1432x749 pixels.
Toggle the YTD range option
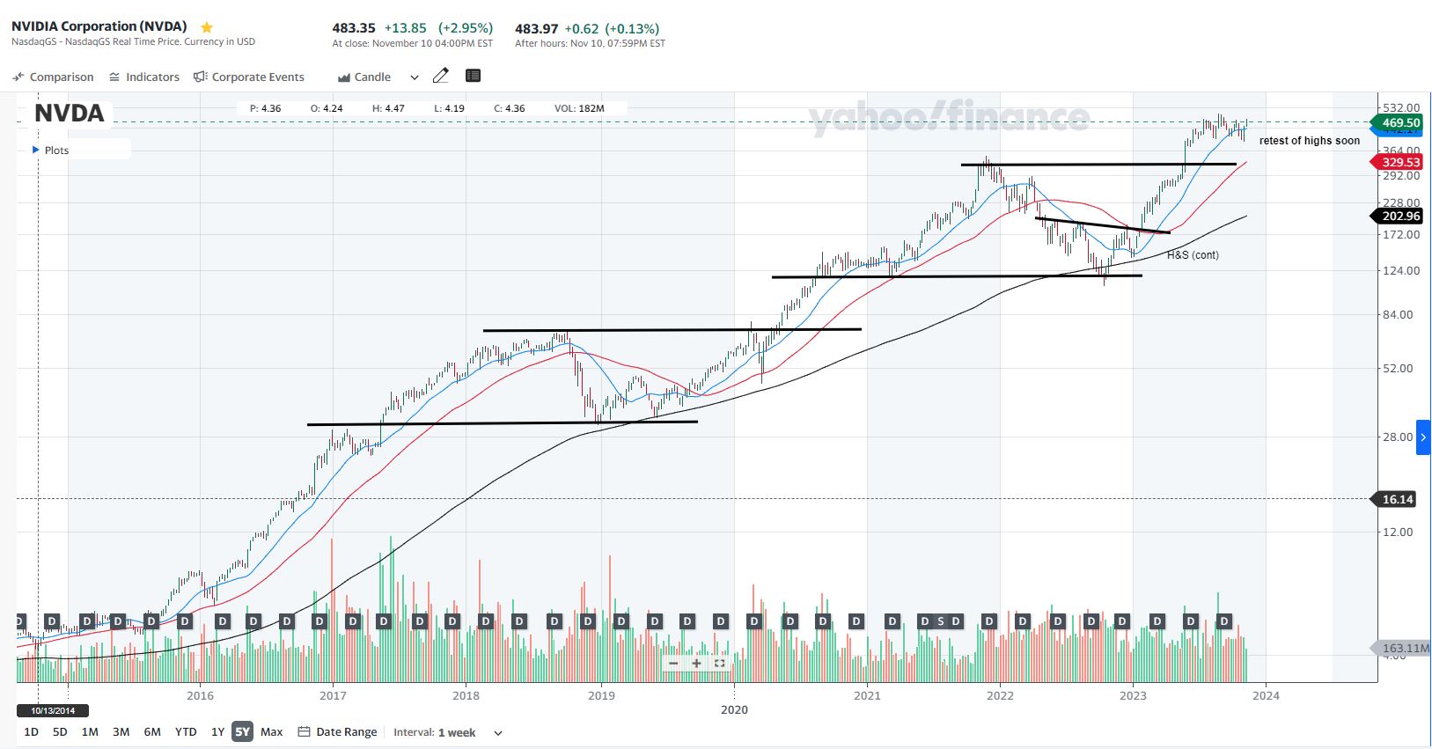pyautogui.click(x=186, y=732)
